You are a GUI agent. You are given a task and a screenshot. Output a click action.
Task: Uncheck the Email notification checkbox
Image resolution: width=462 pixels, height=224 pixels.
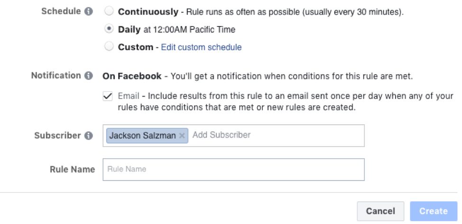108,96
